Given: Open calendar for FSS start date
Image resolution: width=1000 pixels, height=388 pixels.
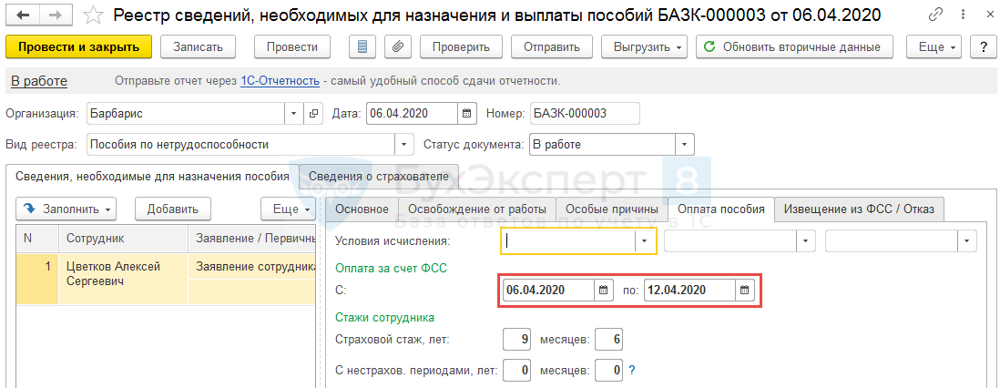Looking at the screenshot, I should (x=604, y=291).
